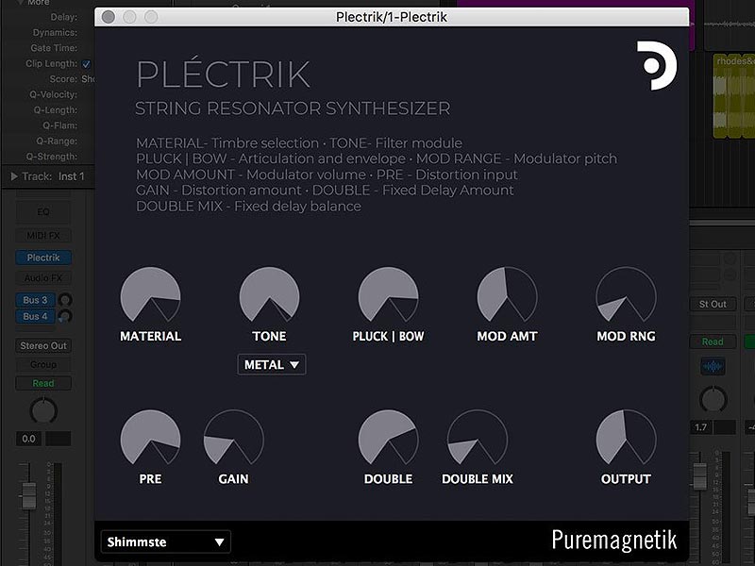Viewport: 755px width, 566px height.
Task: Toggle the Clip Length checkbox
Action: 86,63
